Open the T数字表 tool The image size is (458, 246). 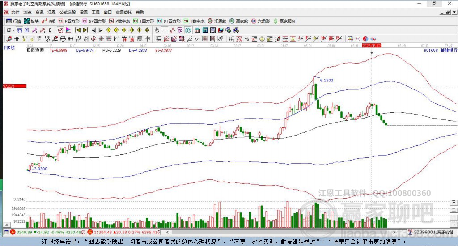(x=194, y=21)
